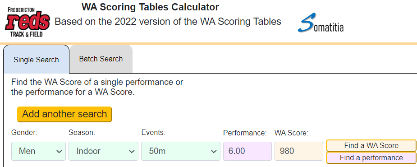Click the Add another search button
Screen dimensions: 417x167
[64, 114]
